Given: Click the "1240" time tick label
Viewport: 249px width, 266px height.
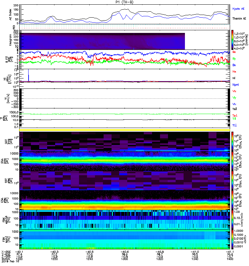Looking at the screenshot, I should [x=89, y=259].
